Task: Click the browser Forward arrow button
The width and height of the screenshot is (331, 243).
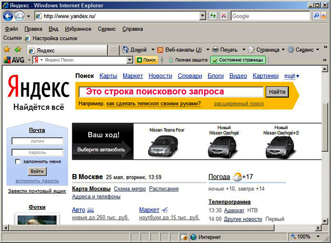Action: pos(19,16)
